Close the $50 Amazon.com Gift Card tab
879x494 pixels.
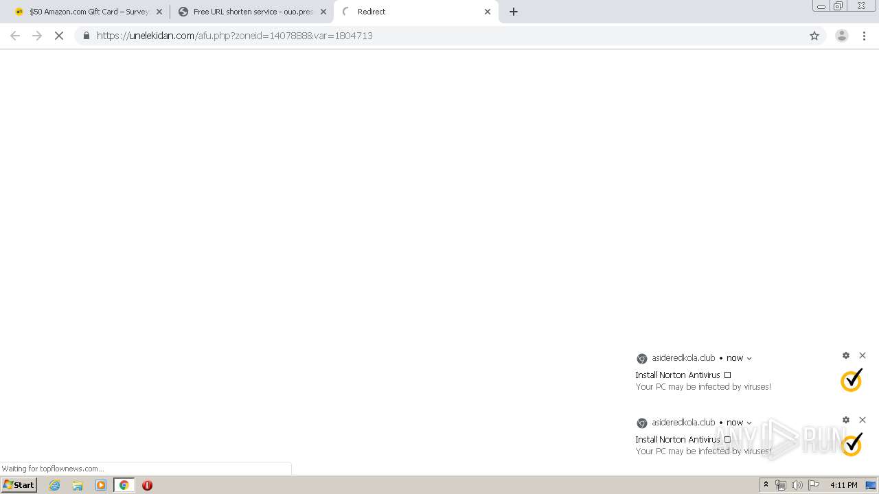click(159, 12)
